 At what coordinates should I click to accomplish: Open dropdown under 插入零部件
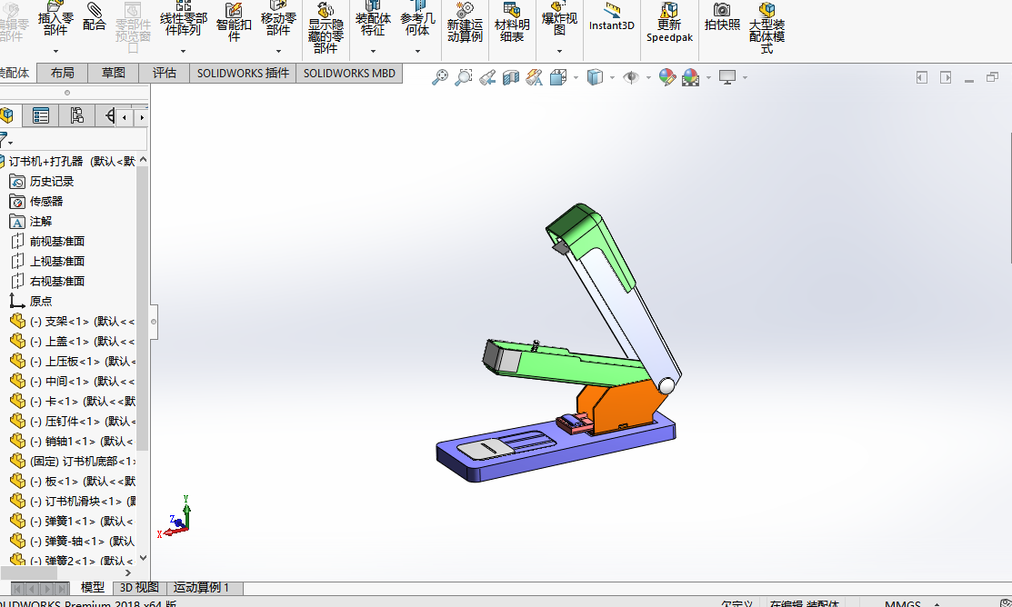click(55, 51)
